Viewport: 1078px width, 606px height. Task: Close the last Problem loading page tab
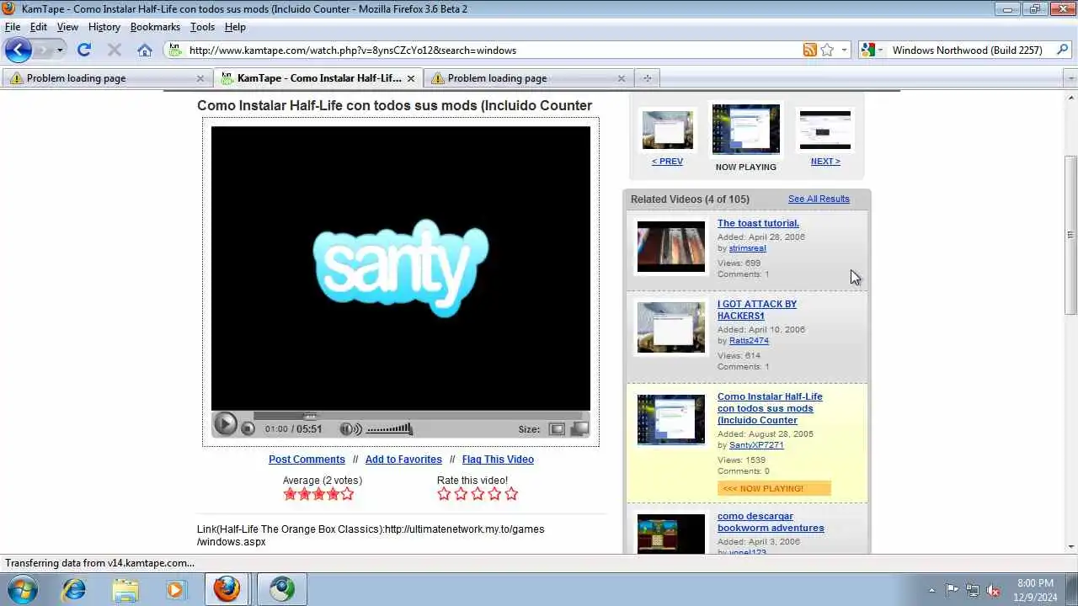(x=621, y=78)
